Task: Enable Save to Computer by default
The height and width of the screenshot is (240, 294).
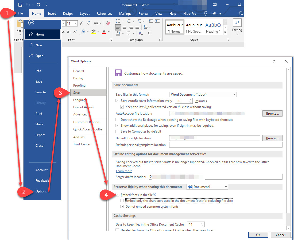Action: click(117, 131)
